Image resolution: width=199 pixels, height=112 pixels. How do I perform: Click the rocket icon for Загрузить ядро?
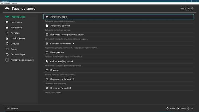47,17
